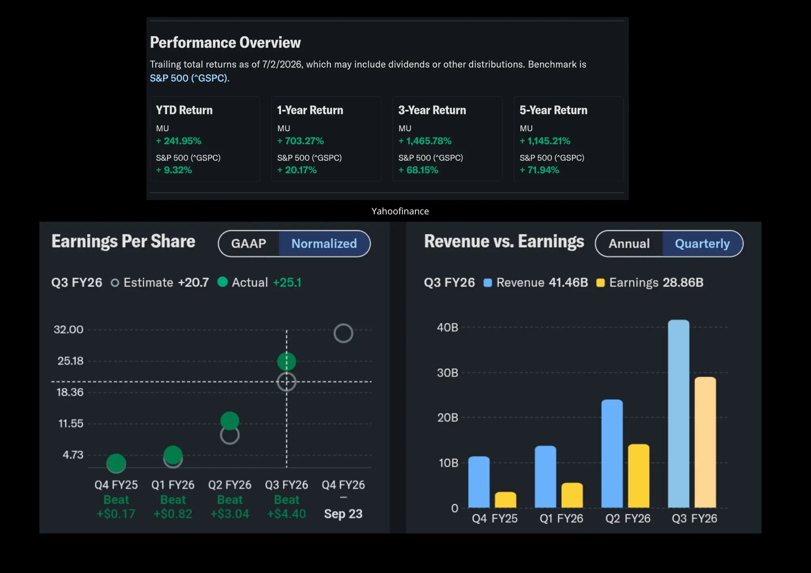Click the 4.73 axis label

point(73,455)
